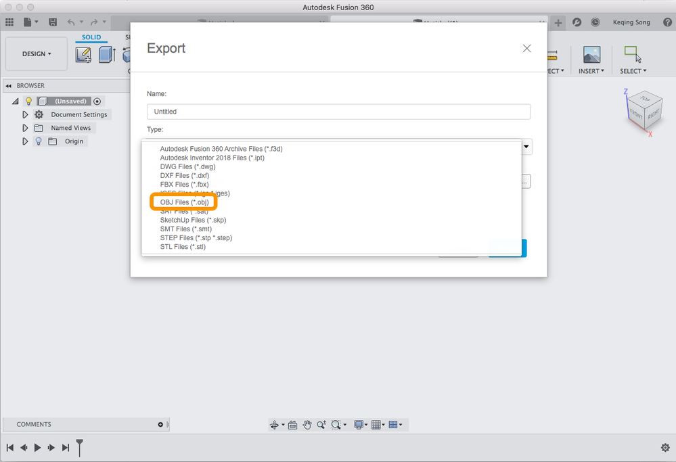
Task: Open the DESIGN workspace dropdown
Action: [37, 54]
